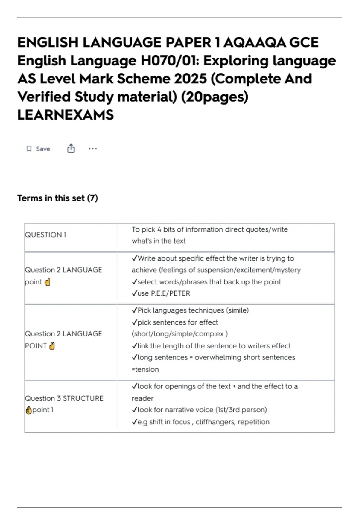Click the 'Terms in this set (7)' heading
Viewport: 359px width, 508px height.
57,198
